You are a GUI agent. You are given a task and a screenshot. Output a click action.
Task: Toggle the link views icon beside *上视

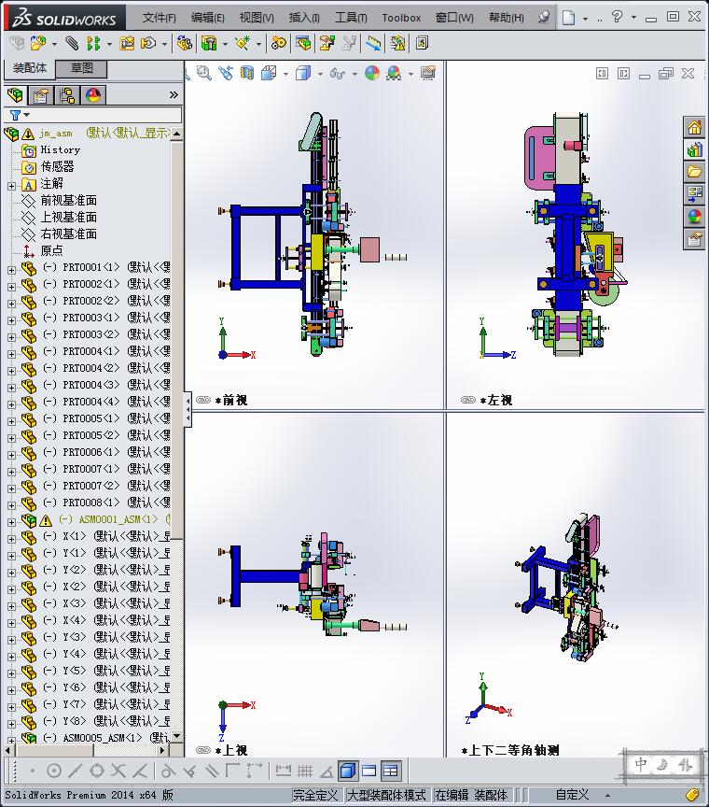[203, 750]
